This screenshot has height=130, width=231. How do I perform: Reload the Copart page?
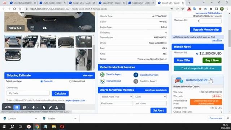(x=14, y=9)
